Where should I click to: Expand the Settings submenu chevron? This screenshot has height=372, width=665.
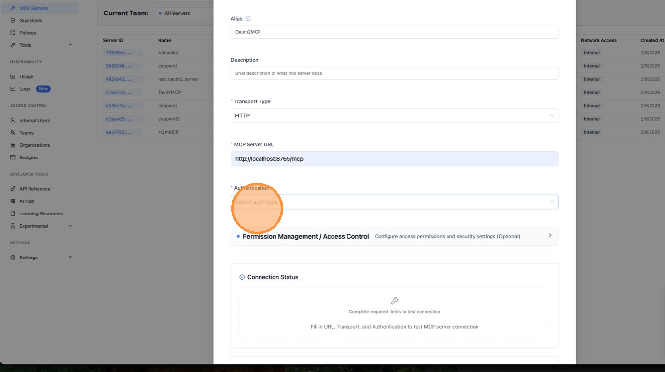(70, 257)
